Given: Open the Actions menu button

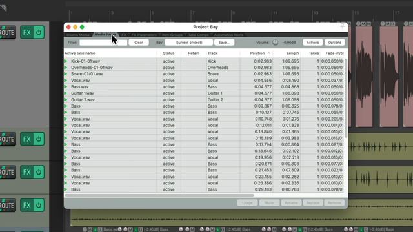Looking at the screenshot, I should [x=312, y=43].
